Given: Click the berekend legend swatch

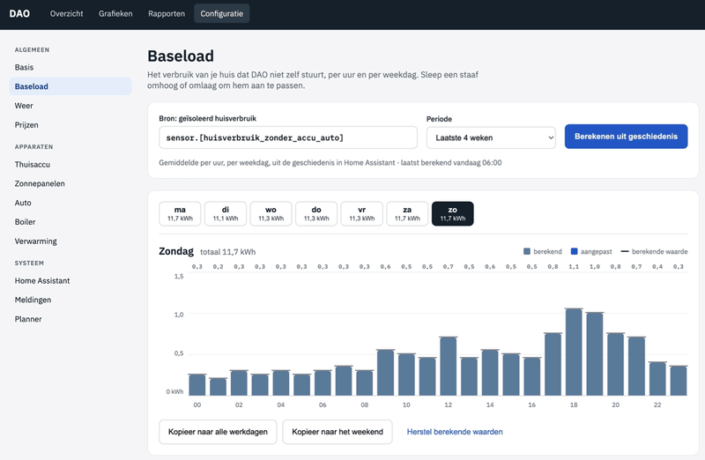Looking at the screenshot, I should click(527, 251).
